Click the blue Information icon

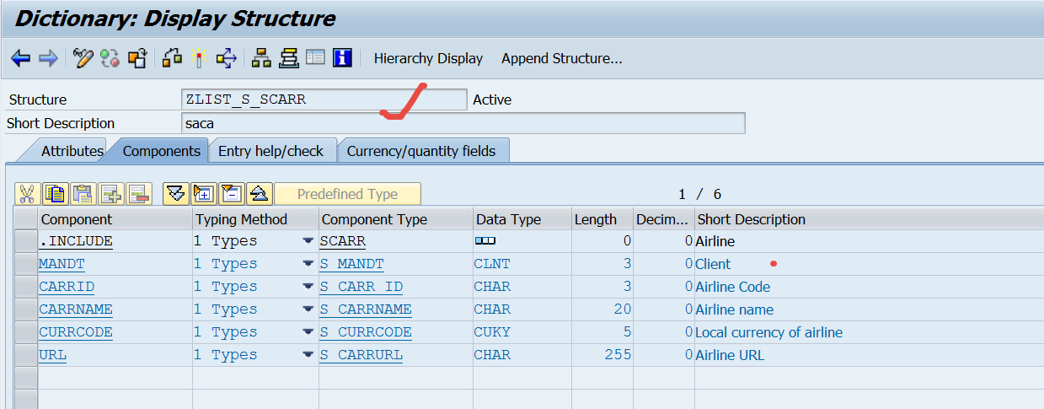(x=342, y=58)
